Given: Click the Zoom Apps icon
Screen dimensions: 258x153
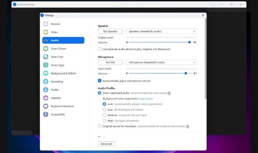Looking at the screenshot, I should (x=45, y=65).
